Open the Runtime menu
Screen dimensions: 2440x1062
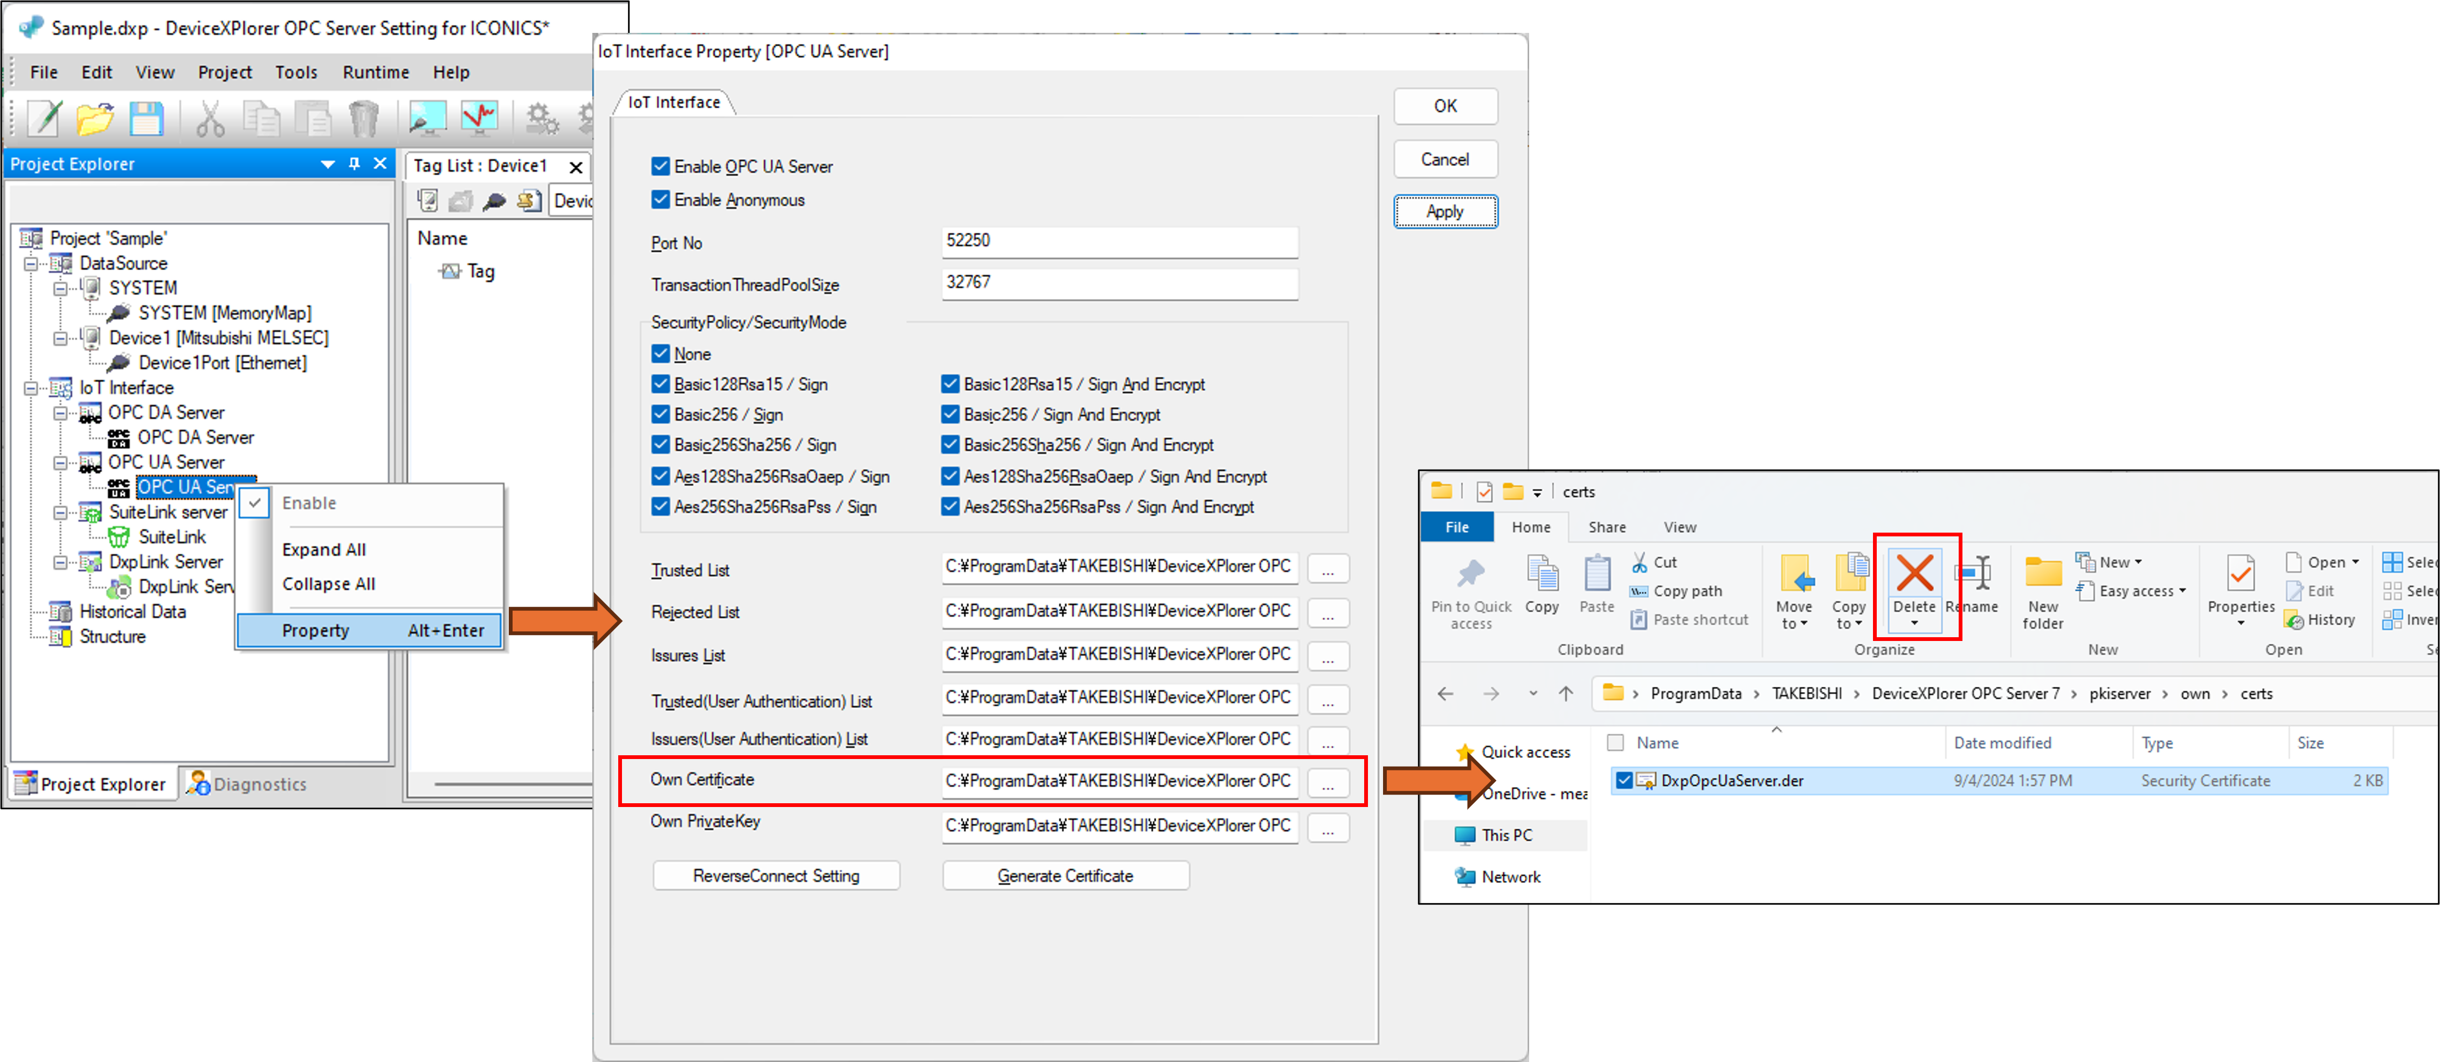point(376,72)
